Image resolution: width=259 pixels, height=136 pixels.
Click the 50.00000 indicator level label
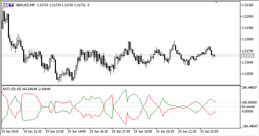[x=248, y=107]
